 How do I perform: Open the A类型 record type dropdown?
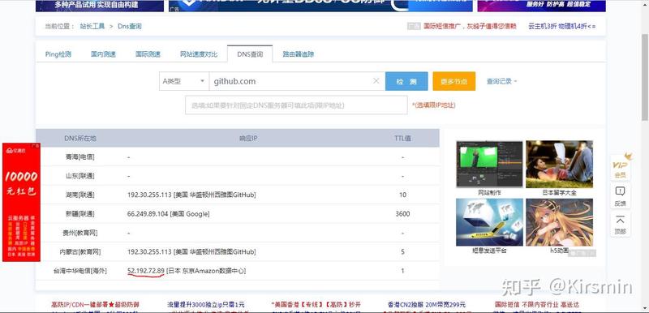coord(184,81)
